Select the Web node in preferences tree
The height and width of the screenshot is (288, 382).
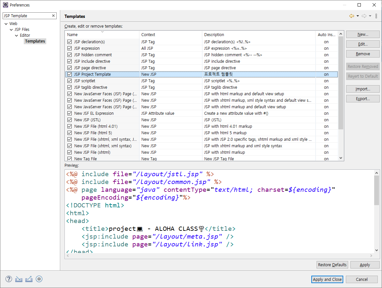pos(13,24)
